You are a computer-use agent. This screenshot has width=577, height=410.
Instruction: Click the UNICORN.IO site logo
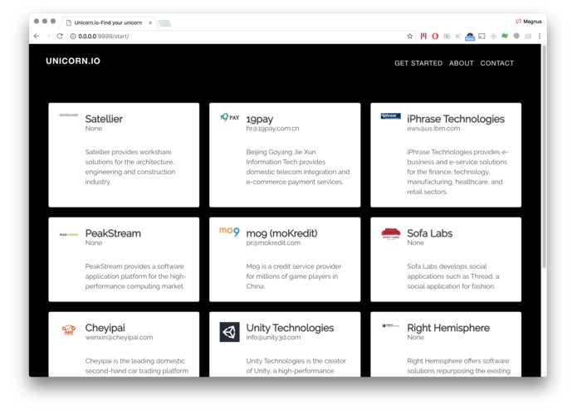tap(73, 61)
